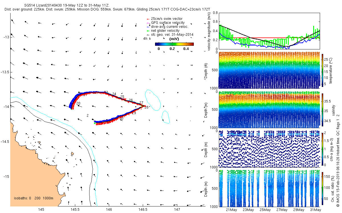Open the velocity magnitude time-series plot
Screen dimensions: 342x213
tap(269, 31)
